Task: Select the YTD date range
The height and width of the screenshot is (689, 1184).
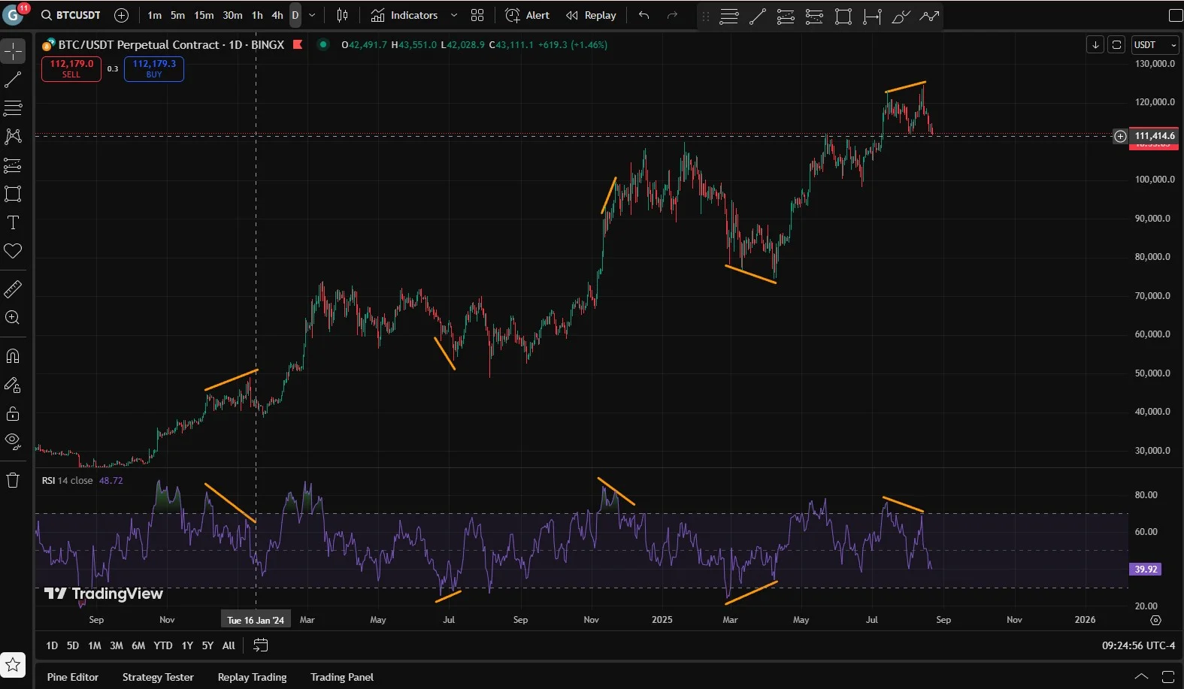Action: (x=163, y=645)
